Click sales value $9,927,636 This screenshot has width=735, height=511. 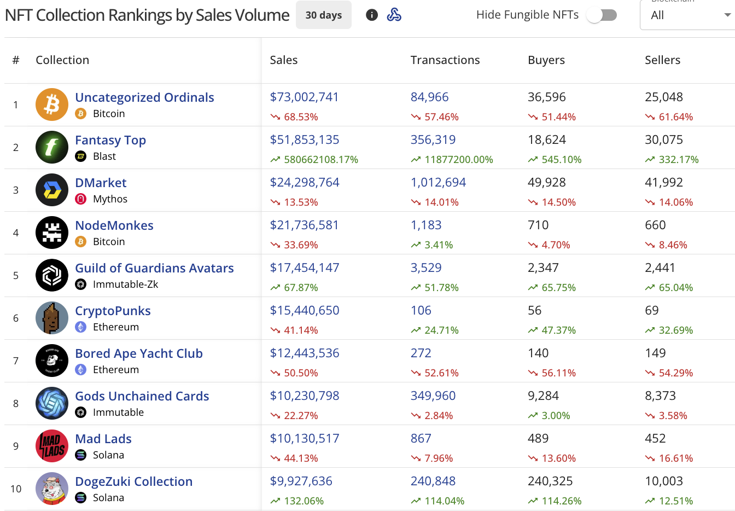point(301,481)
